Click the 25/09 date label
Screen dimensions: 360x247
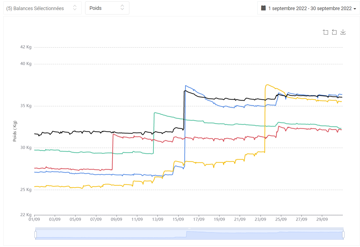[281, 219]
